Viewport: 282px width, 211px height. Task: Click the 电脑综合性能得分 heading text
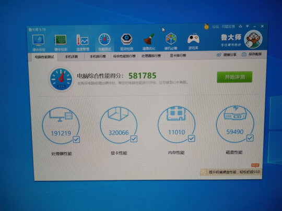tap(100, 76)
